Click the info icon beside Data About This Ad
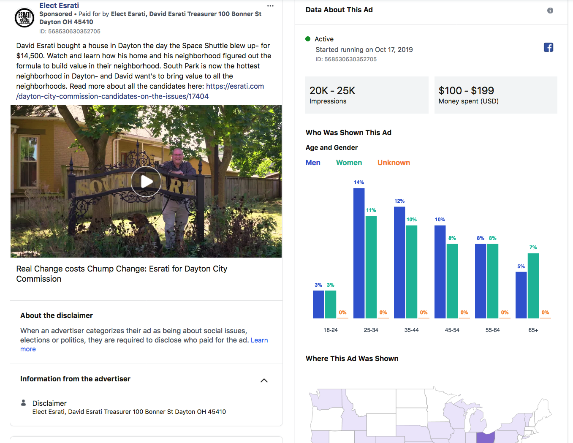The width and height of the screenshot is (573, 443). [550, 11]
